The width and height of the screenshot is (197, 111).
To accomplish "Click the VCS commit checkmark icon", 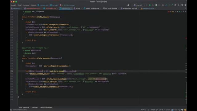I will [169, 5].
